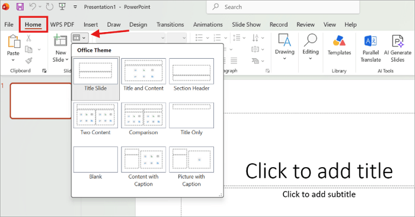
Task: Click the Bullets list icon
Action: pyautogui.click(x=199, y=38)
